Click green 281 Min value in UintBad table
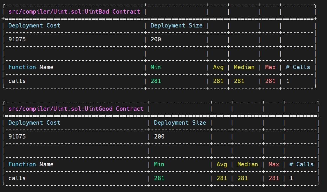 pyautogui.click(x=156, y=81)
